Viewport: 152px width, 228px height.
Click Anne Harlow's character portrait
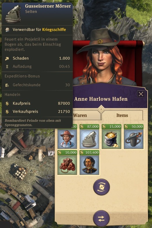102,58
